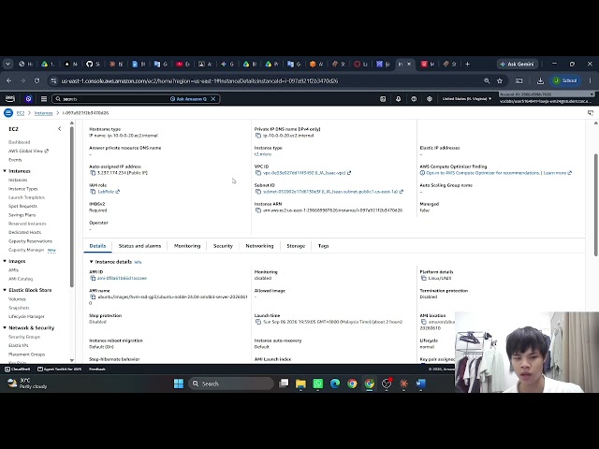Reload the current browser page
The image size is (599, 449).
pyautogui.click(x=37, y=81)
